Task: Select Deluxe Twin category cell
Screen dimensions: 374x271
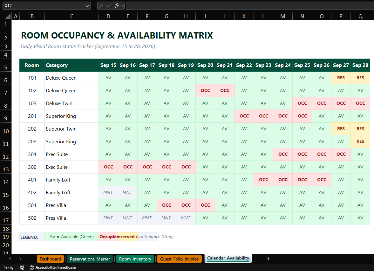Action: click(x=71, y=103)
